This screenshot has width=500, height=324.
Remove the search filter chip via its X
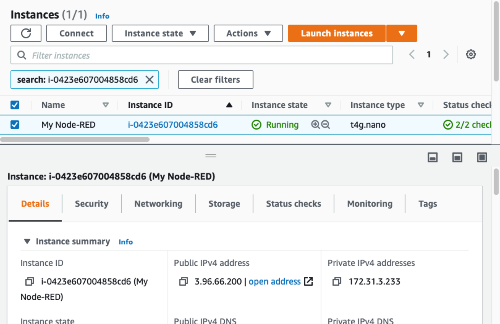[x=150, y=80]
